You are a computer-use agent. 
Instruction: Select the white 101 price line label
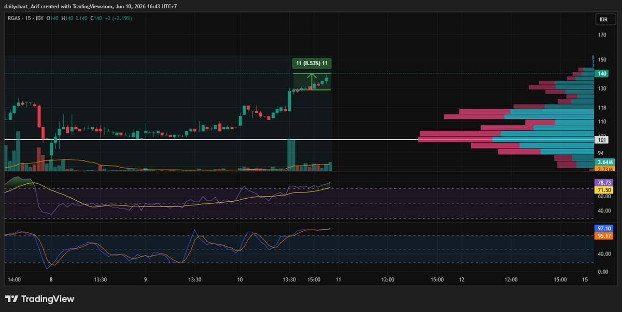pos(603,140)
